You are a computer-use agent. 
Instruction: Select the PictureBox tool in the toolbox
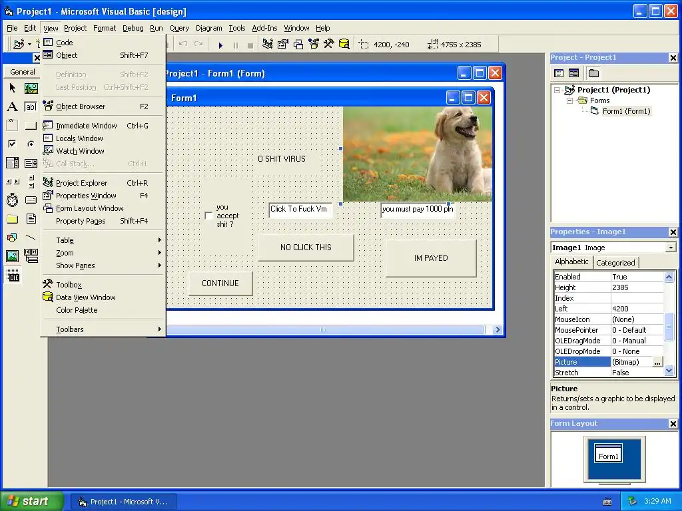click(31, 88)
